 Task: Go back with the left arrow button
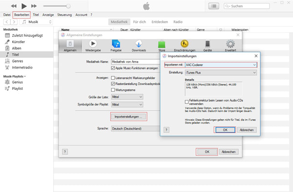7,22
